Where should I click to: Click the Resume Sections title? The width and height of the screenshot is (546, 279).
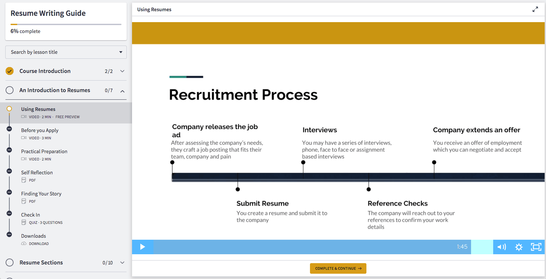coord(41,262)
